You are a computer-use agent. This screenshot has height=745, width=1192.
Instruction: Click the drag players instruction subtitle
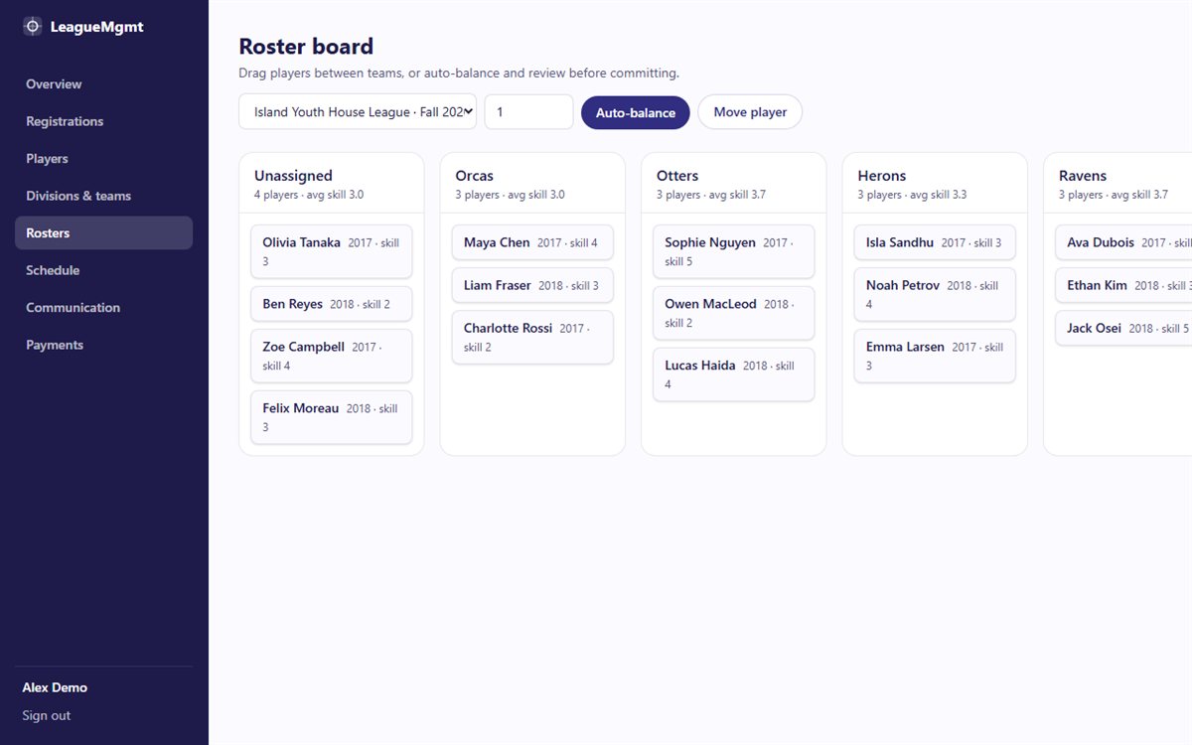[459, 74]
